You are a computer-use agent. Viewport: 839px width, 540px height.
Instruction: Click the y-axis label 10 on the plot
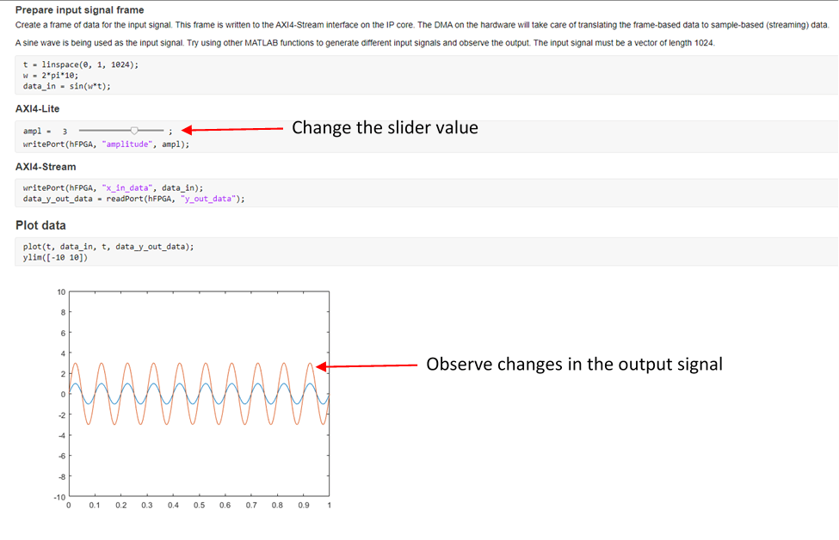click(60, 292)
